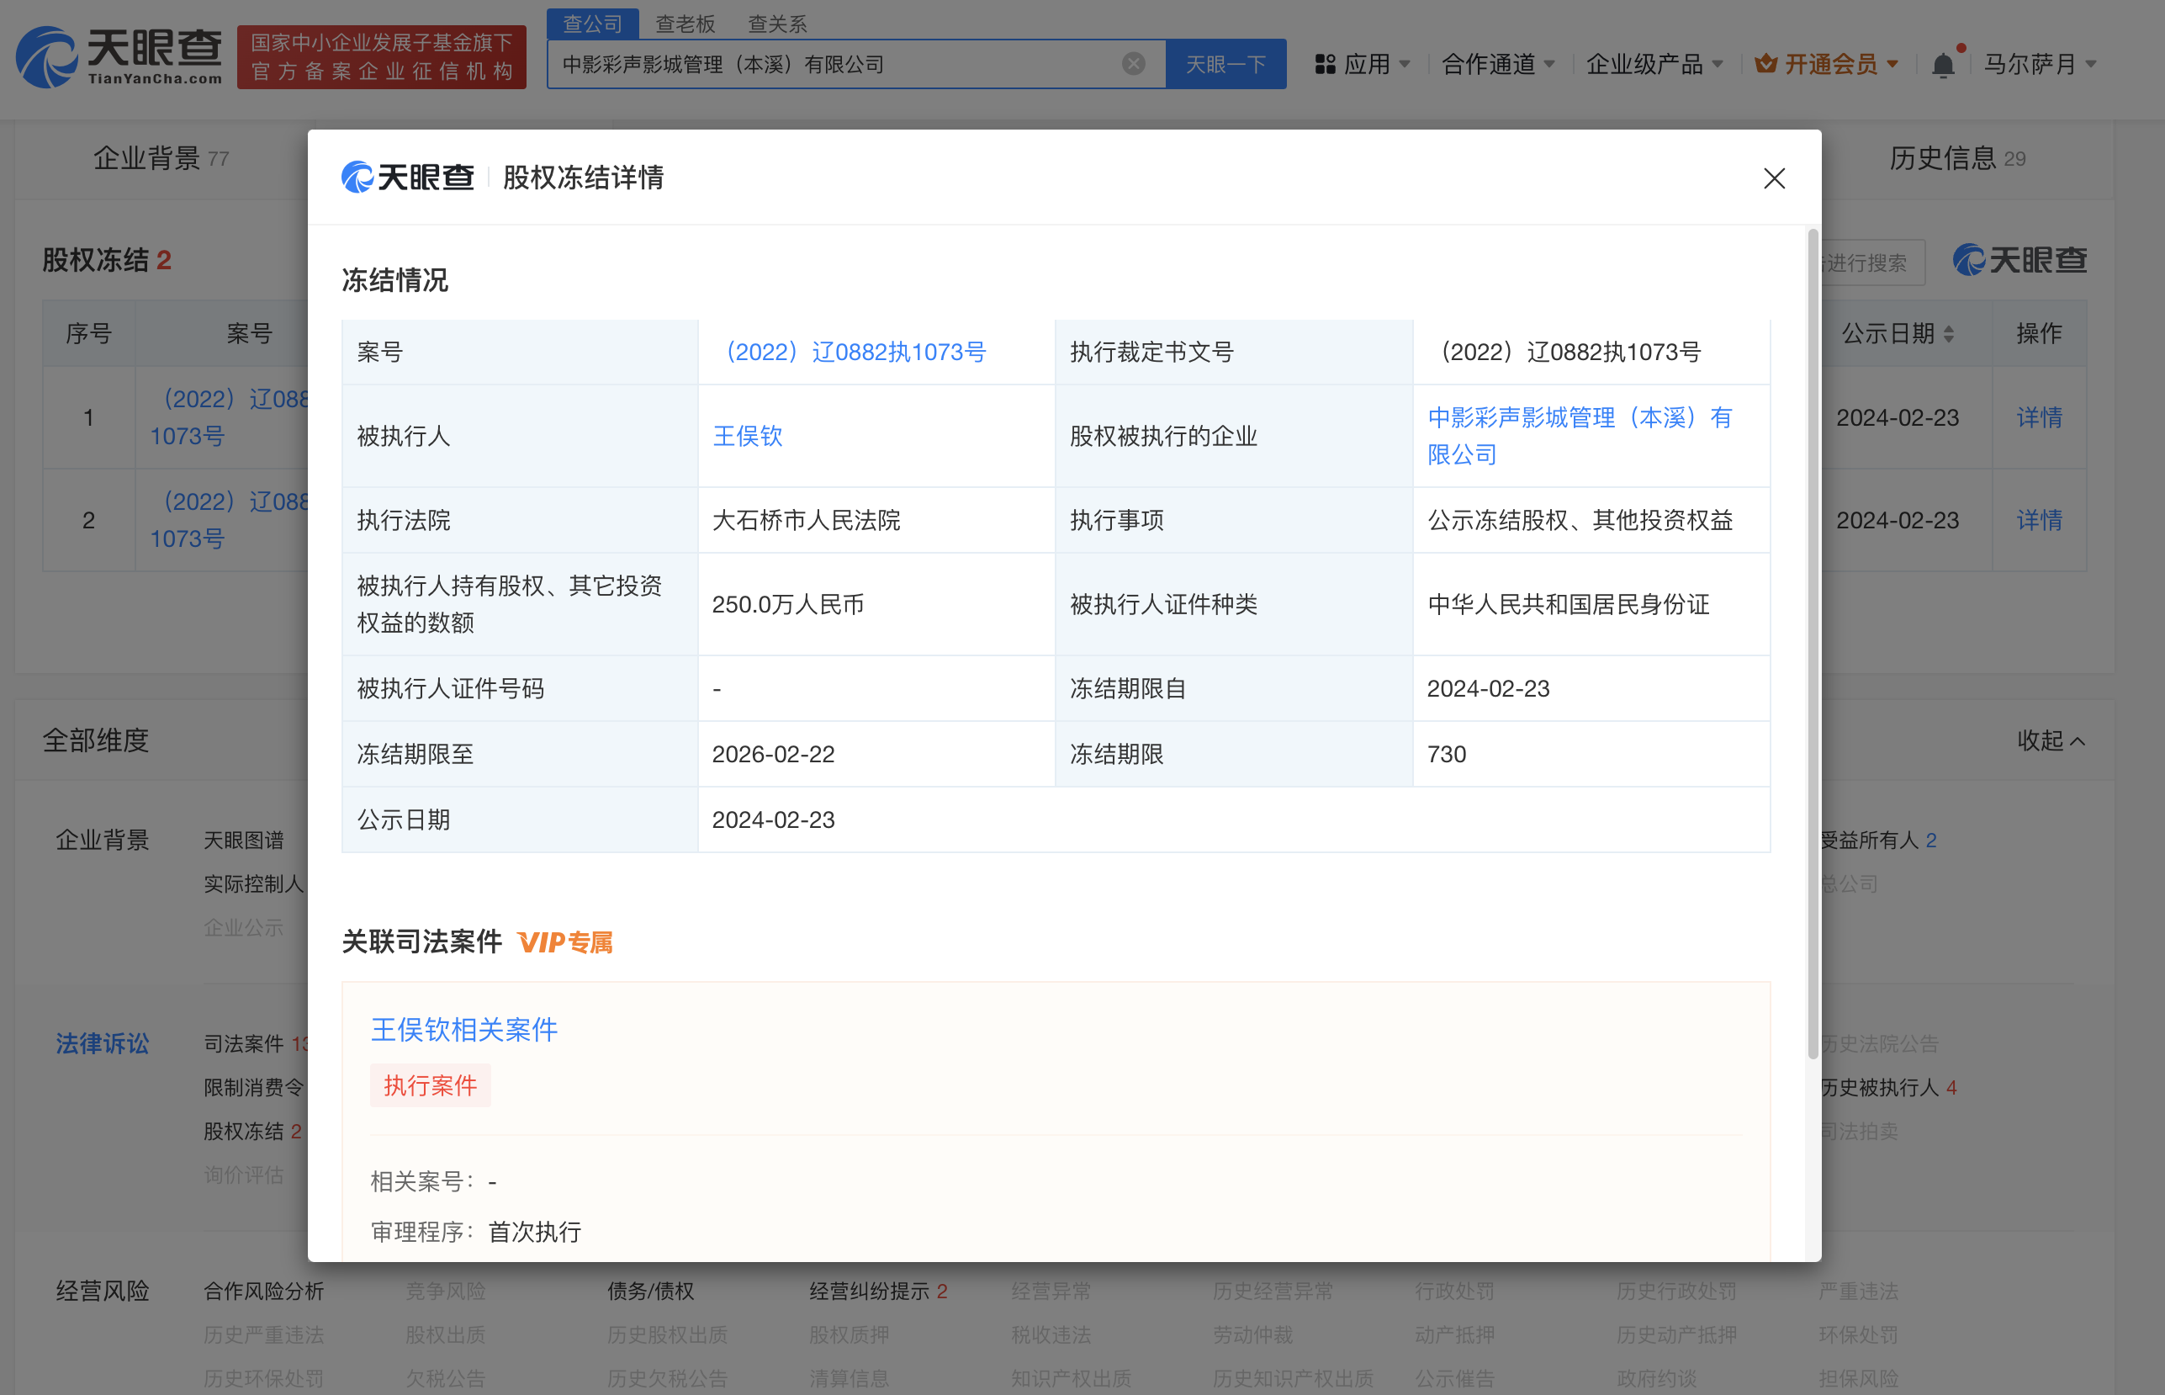The height and width of the screenshot is (1395, 2165).
Task: Click the red 官方备案企业征信机构 badge
Action: (x=381, y=57)
